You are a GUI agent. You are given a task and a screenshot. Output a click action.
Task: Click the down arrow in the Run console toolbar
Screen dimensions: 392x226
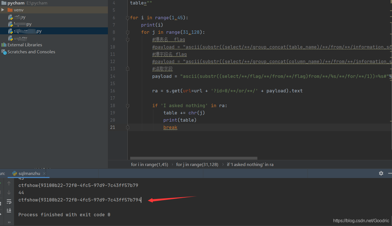coord(9,192)
